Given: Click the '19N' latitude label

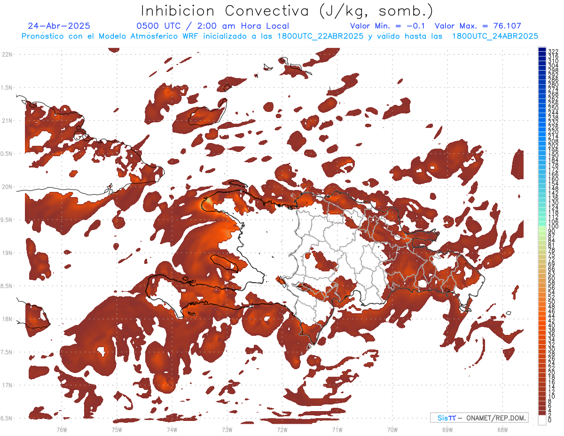Looking at the screenshot, I should point(7,253).
